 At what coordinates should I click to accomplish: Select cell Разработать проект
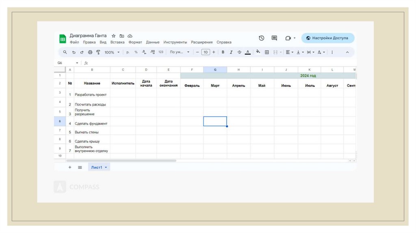92,93
